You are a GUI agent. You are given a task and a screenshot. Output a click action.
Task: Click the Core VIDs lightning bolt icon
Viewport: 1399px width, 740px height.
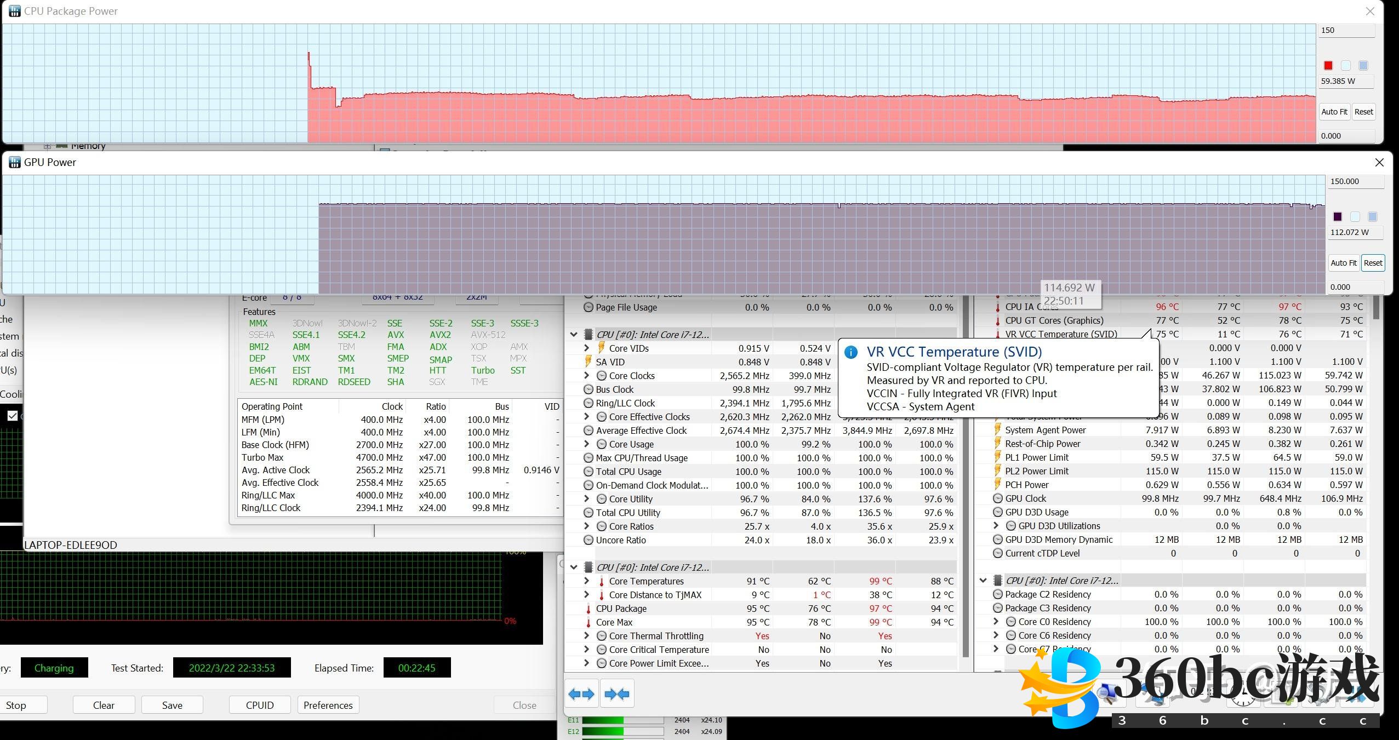coord(601,348)
